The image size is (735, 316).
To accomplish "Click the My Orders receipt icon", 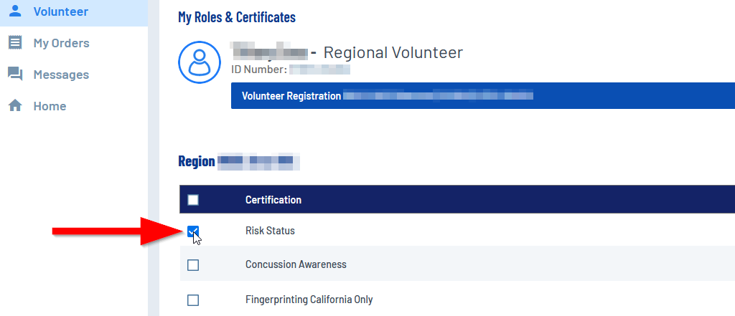I will 15,43.
